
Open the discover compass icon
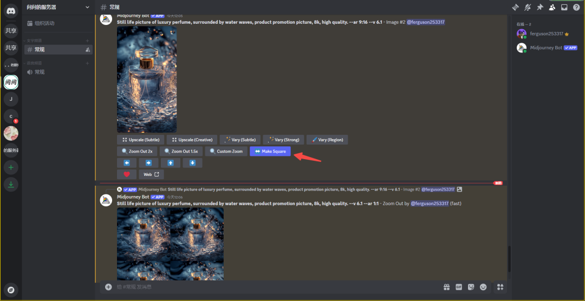coord(11,290)
